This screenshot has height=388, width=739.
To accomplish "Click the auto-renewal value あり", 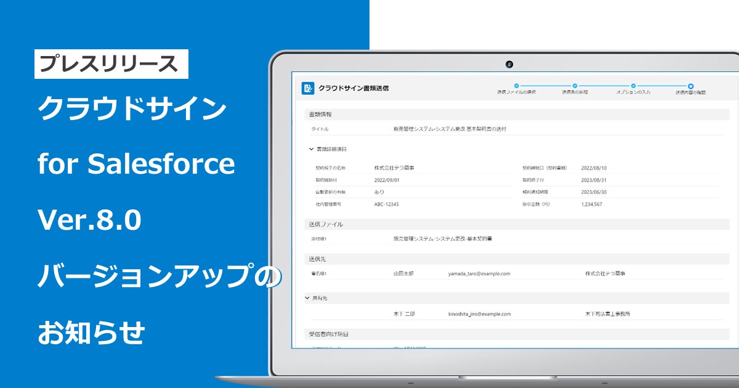I will (x=379, y=192).
